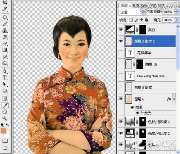Select the Zoom magnifier tool
Viewport: 180px width, 154px height.
click(x=5, y=118)
